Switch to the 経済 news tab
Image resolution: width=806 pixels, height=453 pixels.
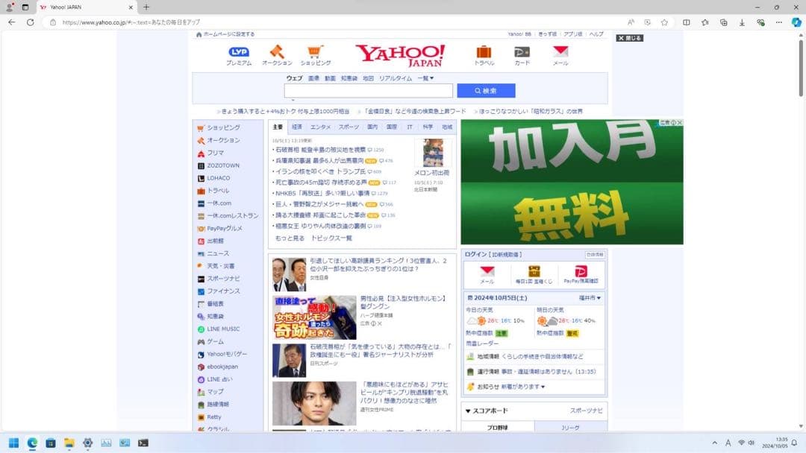point(296,127)
